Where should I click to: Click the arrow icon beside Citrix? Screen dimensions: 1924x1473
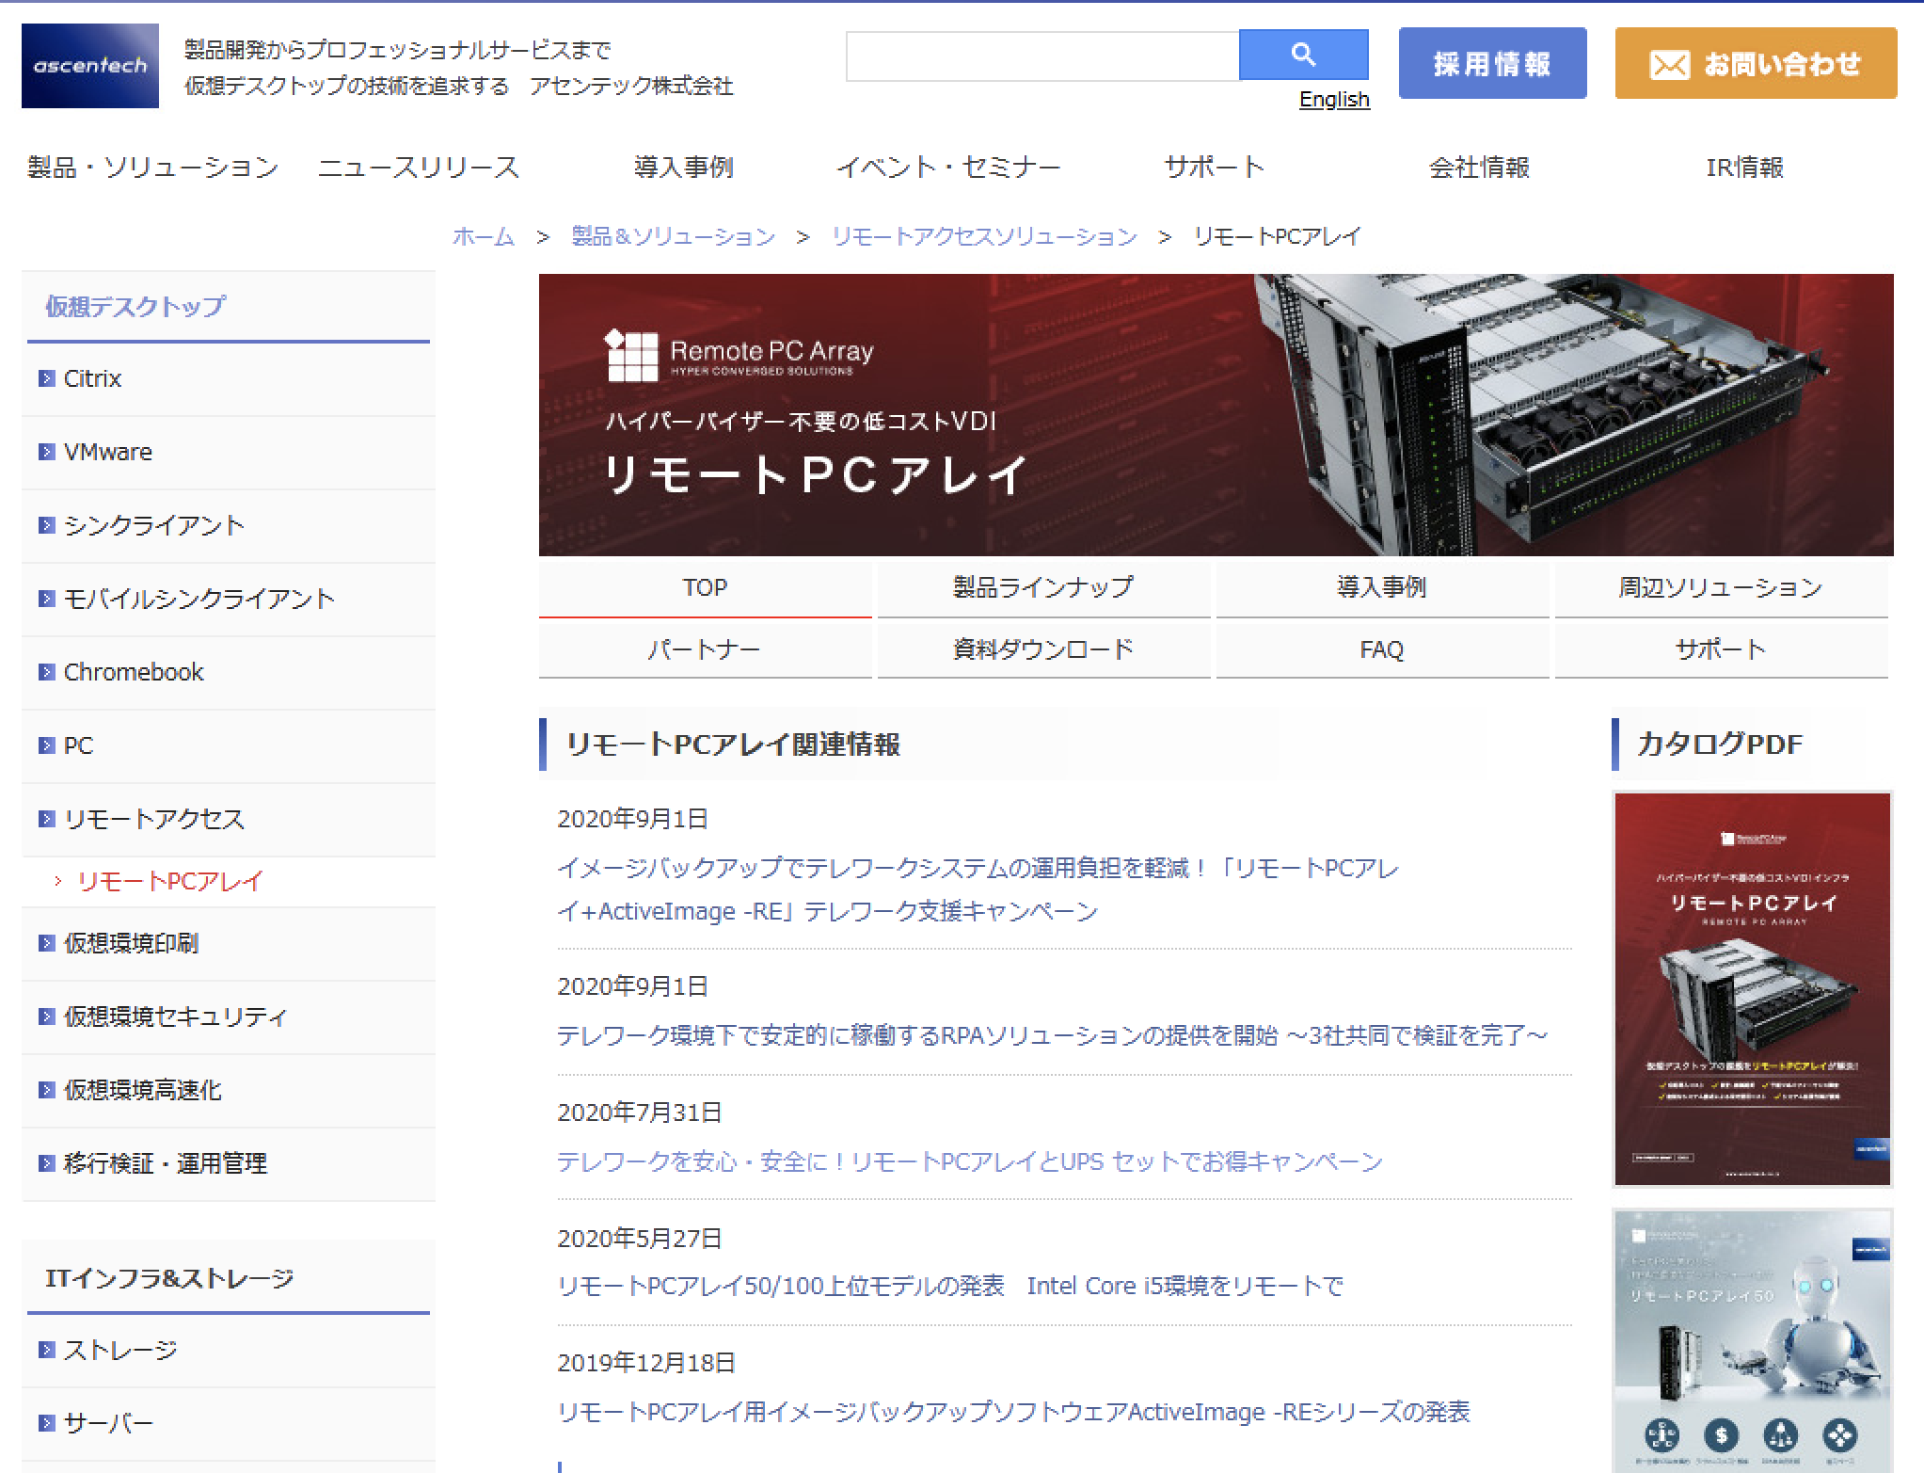pos(45,377)
